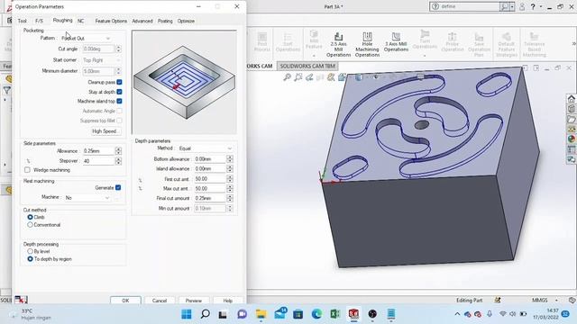Open the MMGS unit system dropdown
The height and width of the screenshot is (324, 577).
coord(556,300)
